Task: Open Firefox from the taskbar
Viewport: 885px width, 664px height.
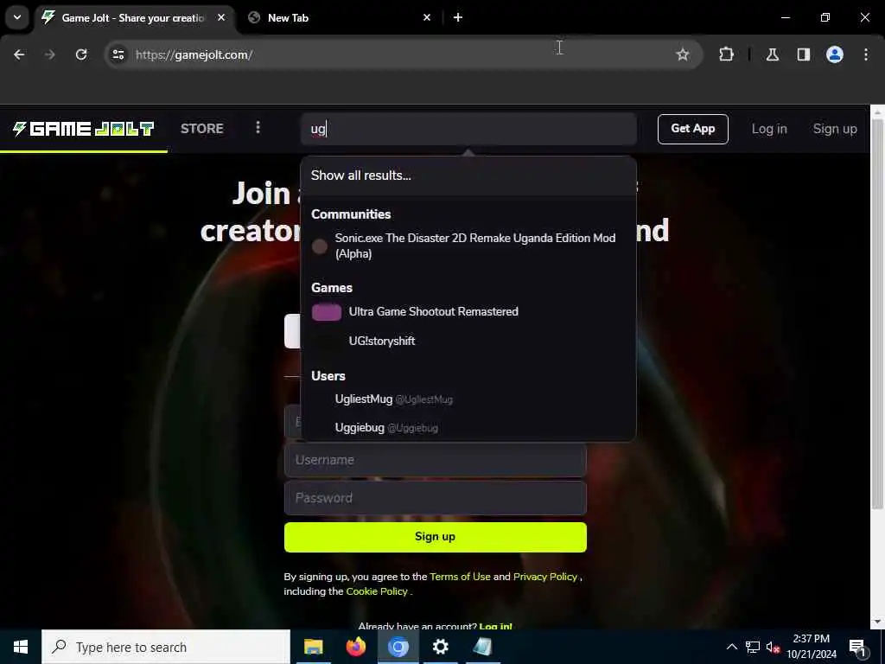Action: tap(355, 647)
